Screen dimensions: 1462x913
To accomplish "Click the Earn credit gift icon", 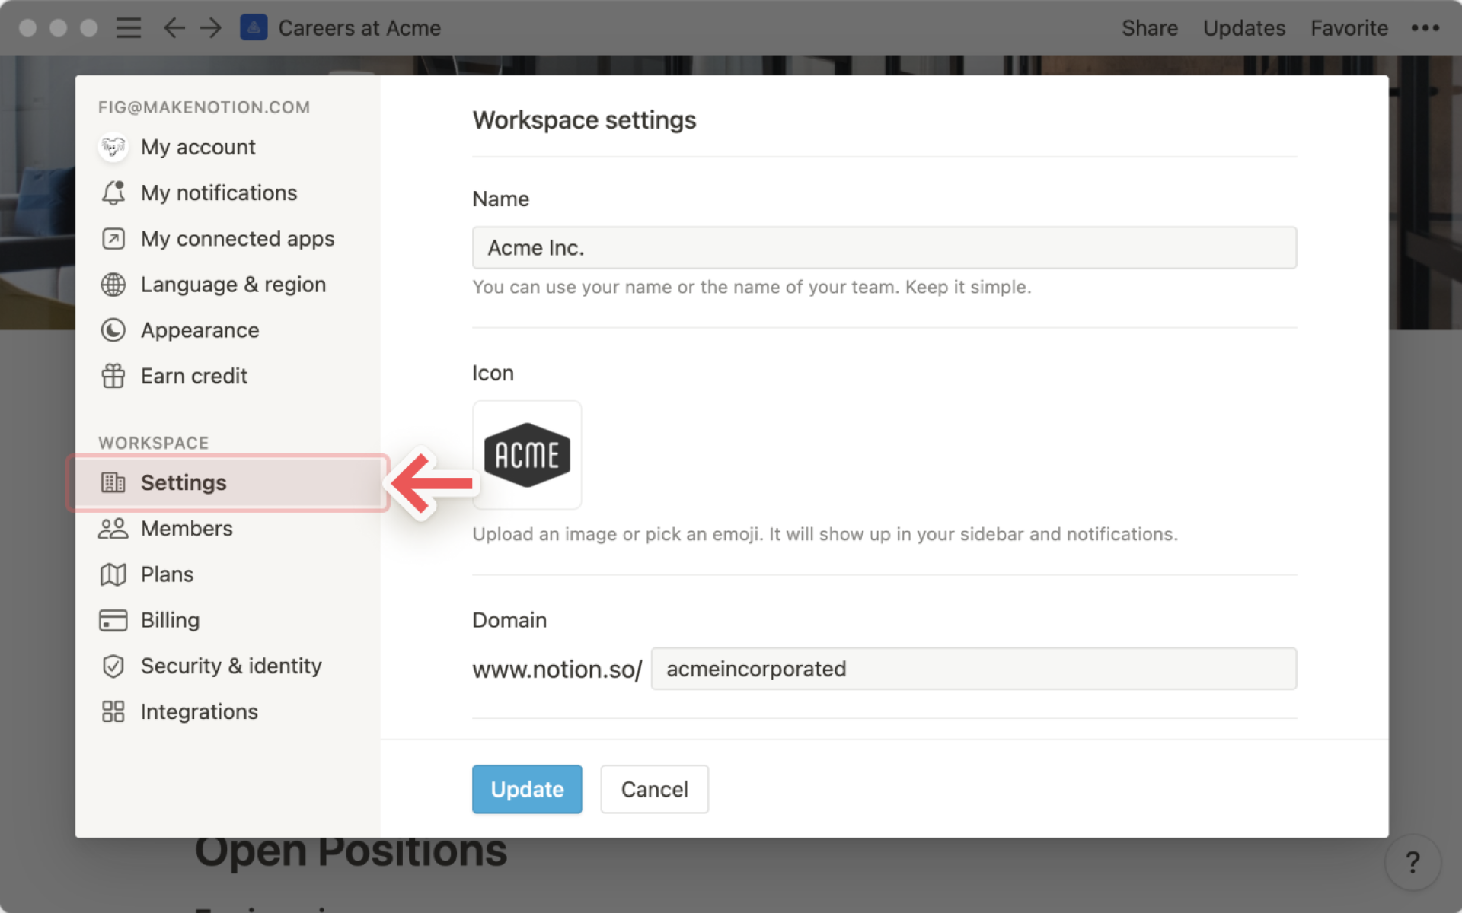I will [x=113, y=376].
